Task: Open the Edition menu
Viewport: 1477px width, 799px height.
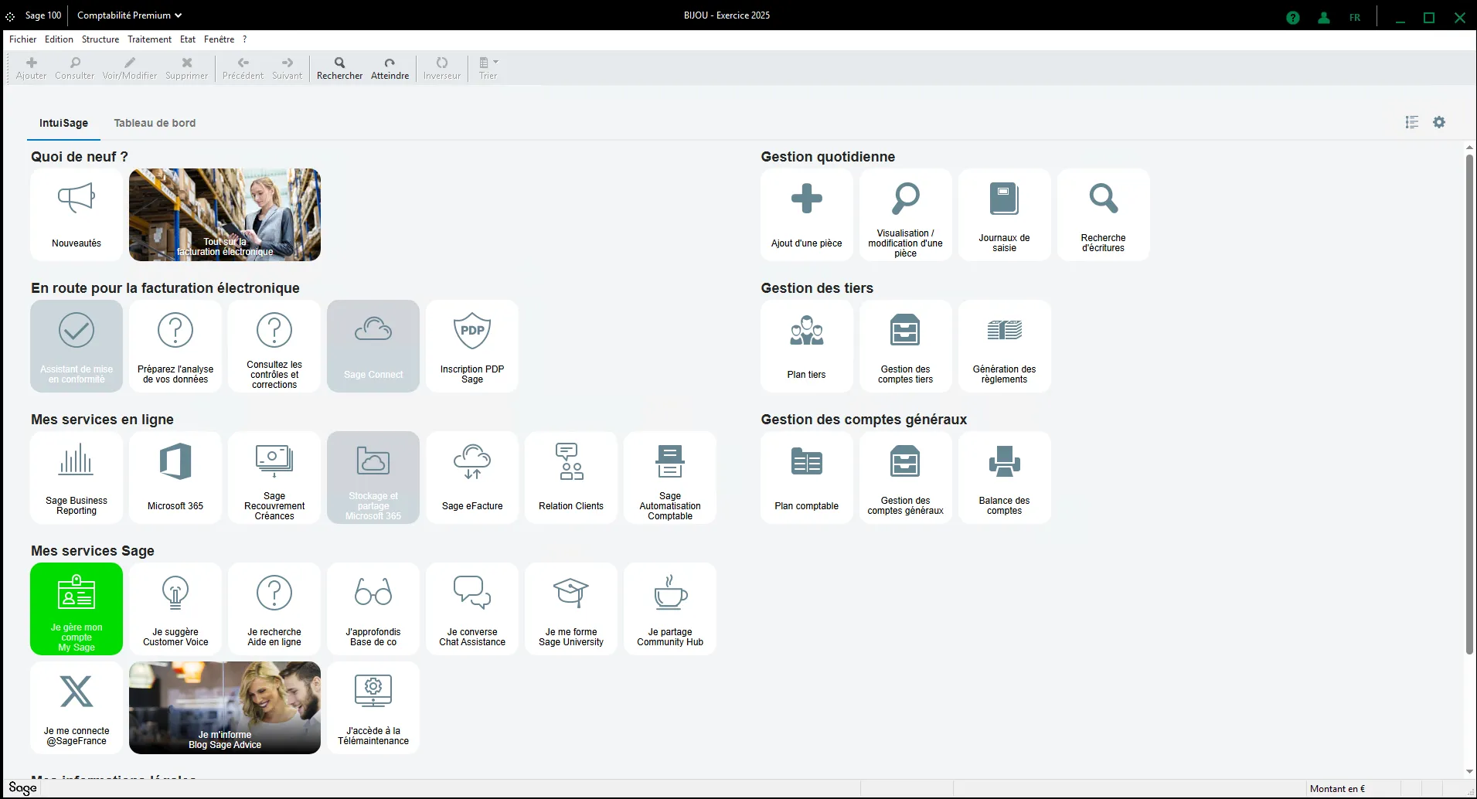Action: (x=59, y=39)
